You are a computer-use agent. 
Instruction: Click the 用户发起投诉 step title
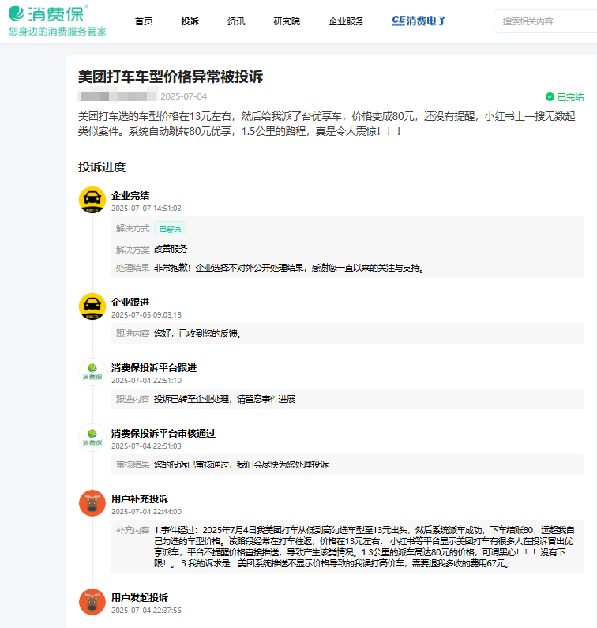(140, 597)
